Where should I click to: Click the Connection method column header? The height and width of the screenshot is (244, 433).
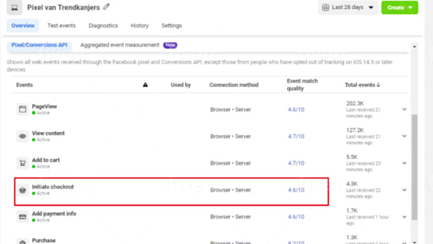pyautogui.click(x=234, y=85)
